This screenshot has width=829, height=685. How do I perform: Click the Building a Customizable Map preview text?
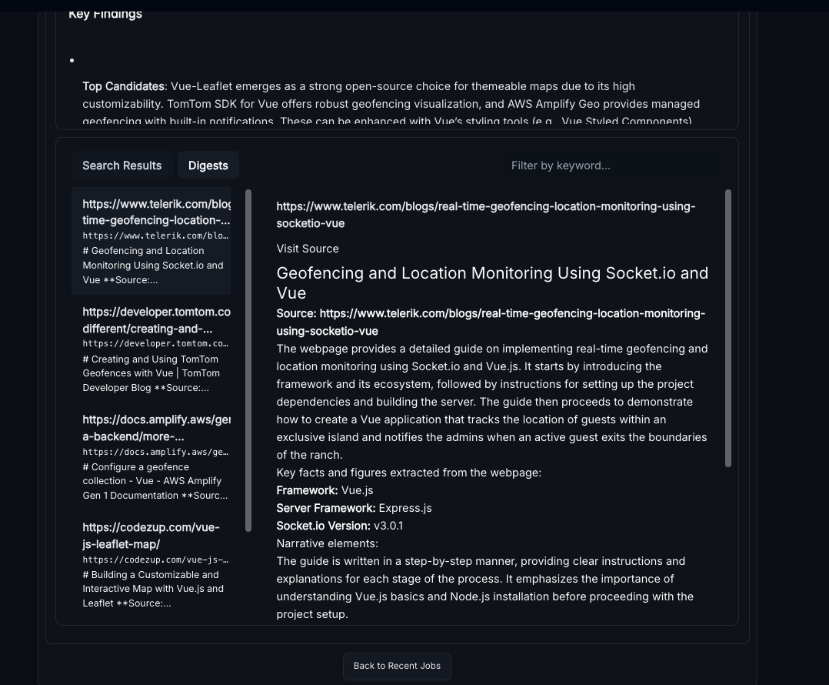tap(153, 589)
